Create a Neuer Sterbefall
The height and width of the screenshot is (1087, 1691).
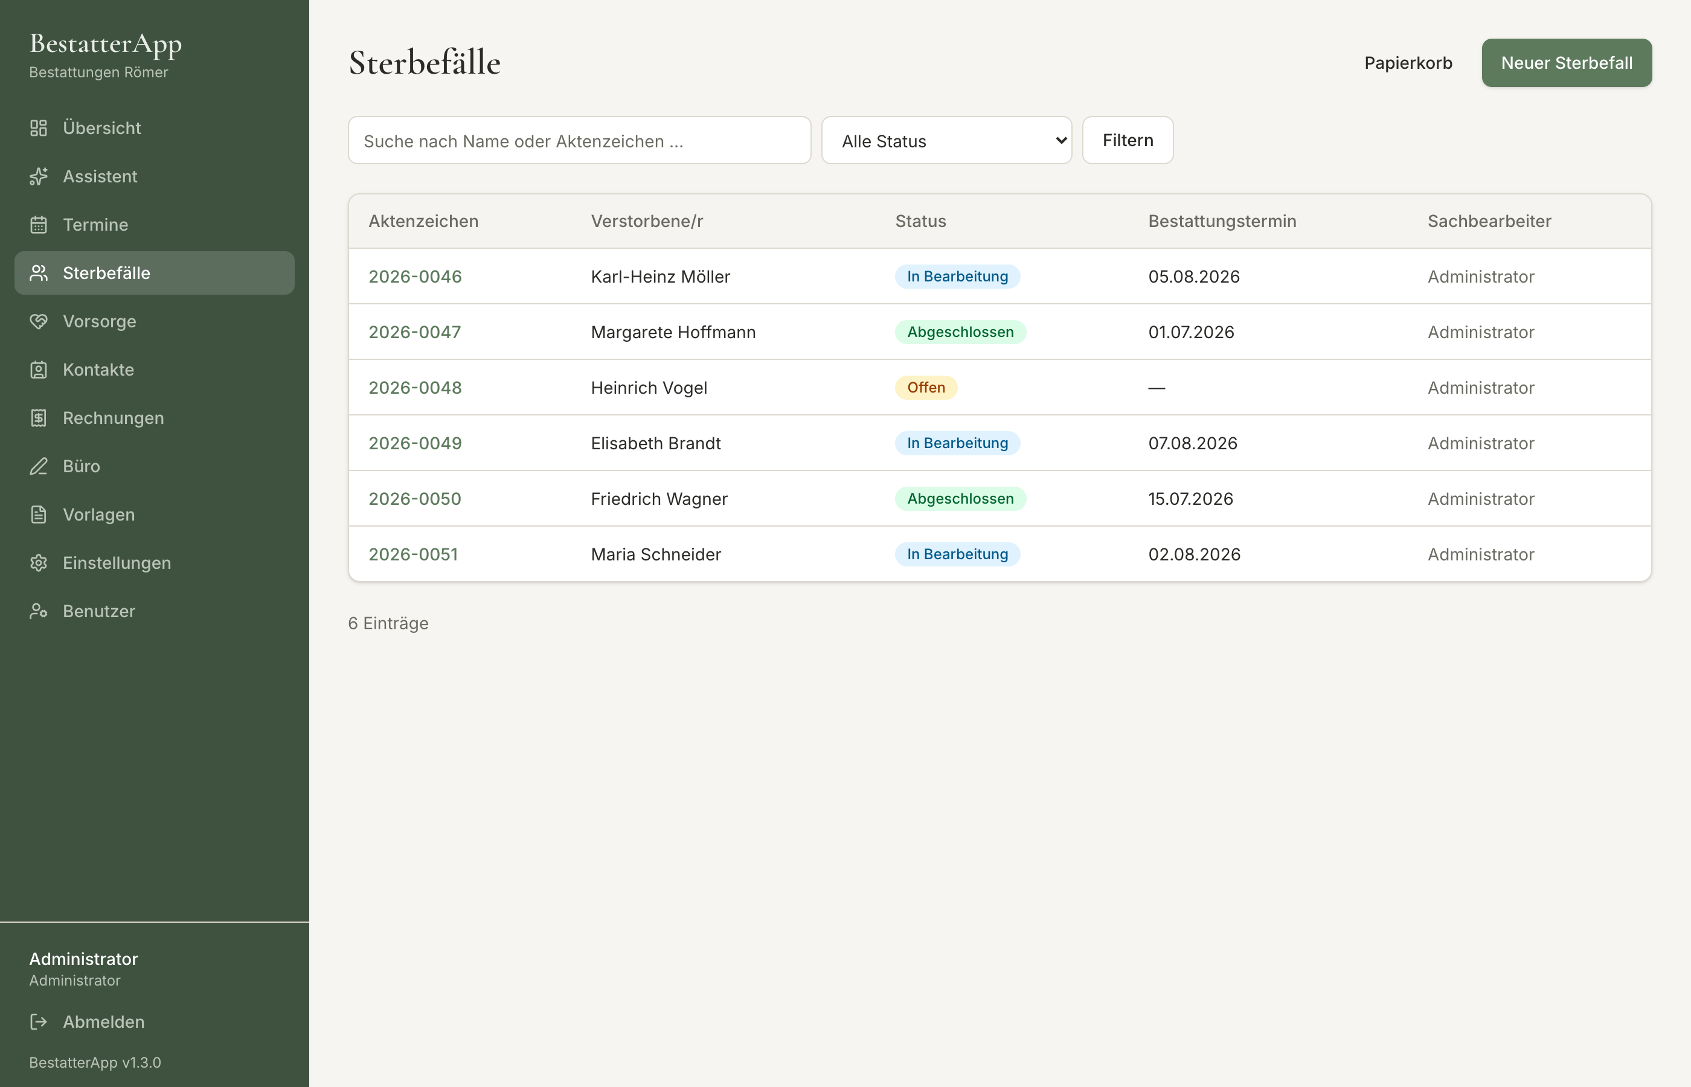click(1566, 63)
